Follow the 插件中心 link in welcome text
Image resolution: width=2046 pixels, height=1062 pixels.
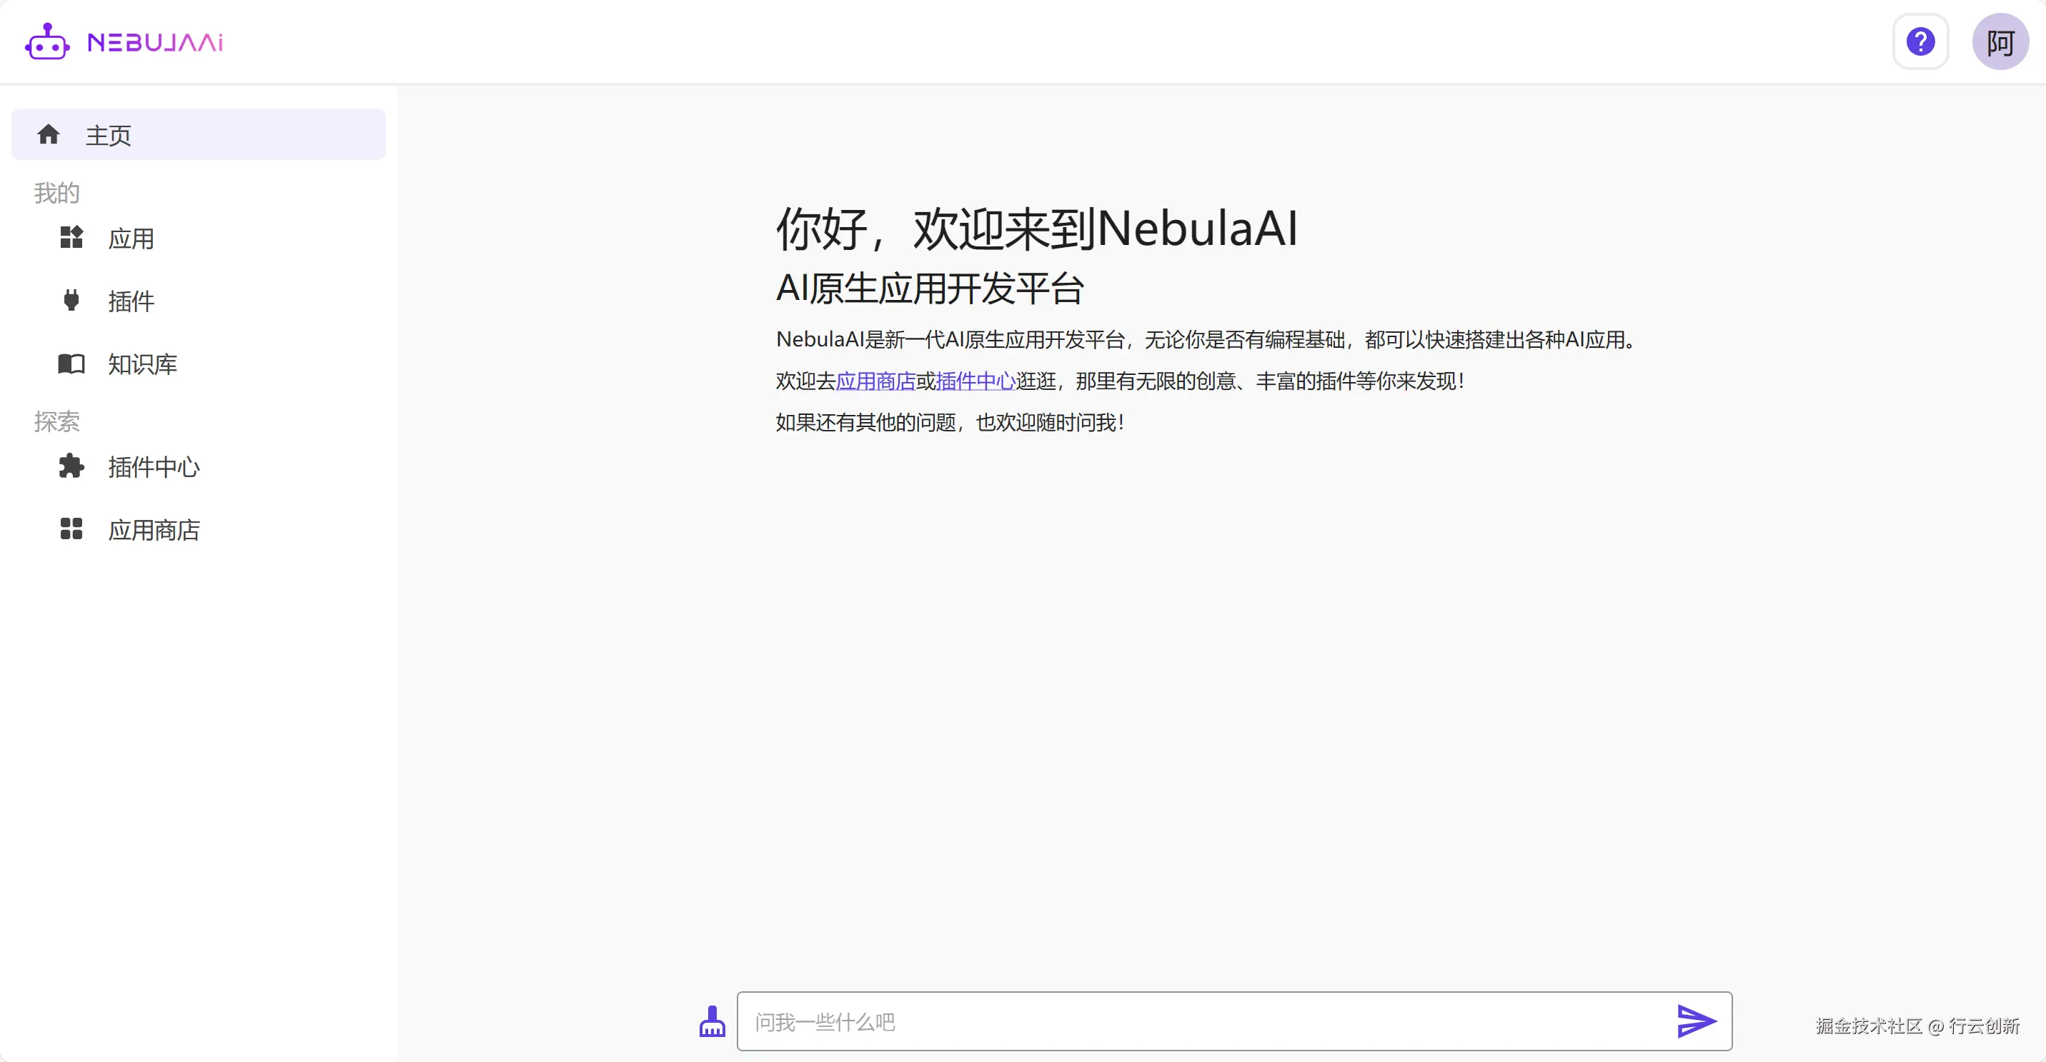(975, 381)
